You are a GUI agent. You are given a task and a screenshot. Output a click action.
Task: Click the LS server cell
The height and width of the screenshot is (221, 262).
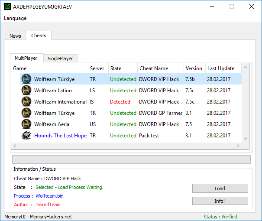92,91
